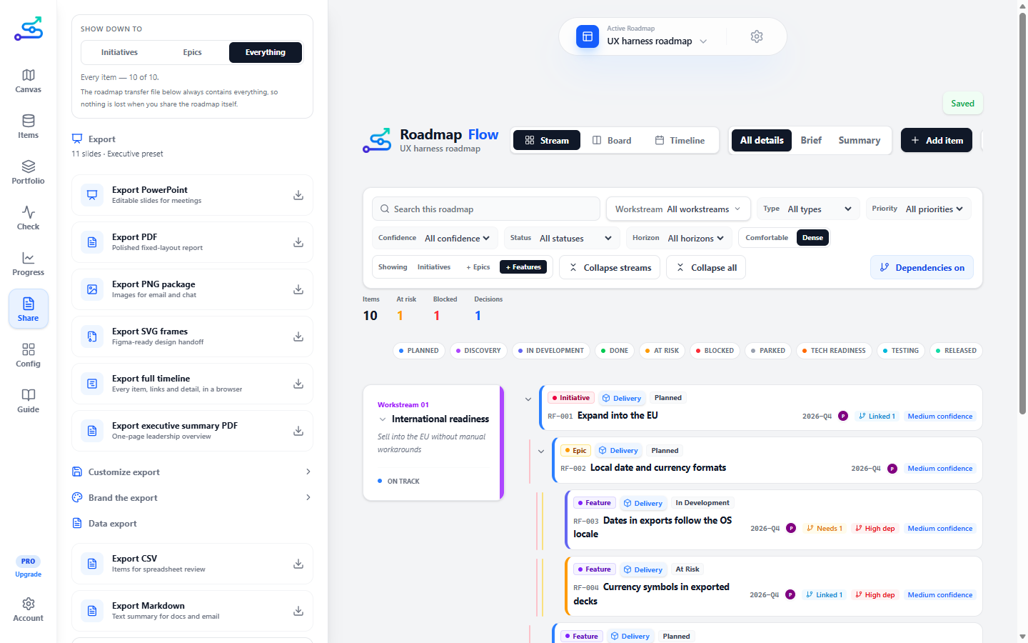
Task: Click the Active Roadmap blue layout icon
Action: [588, 36]
